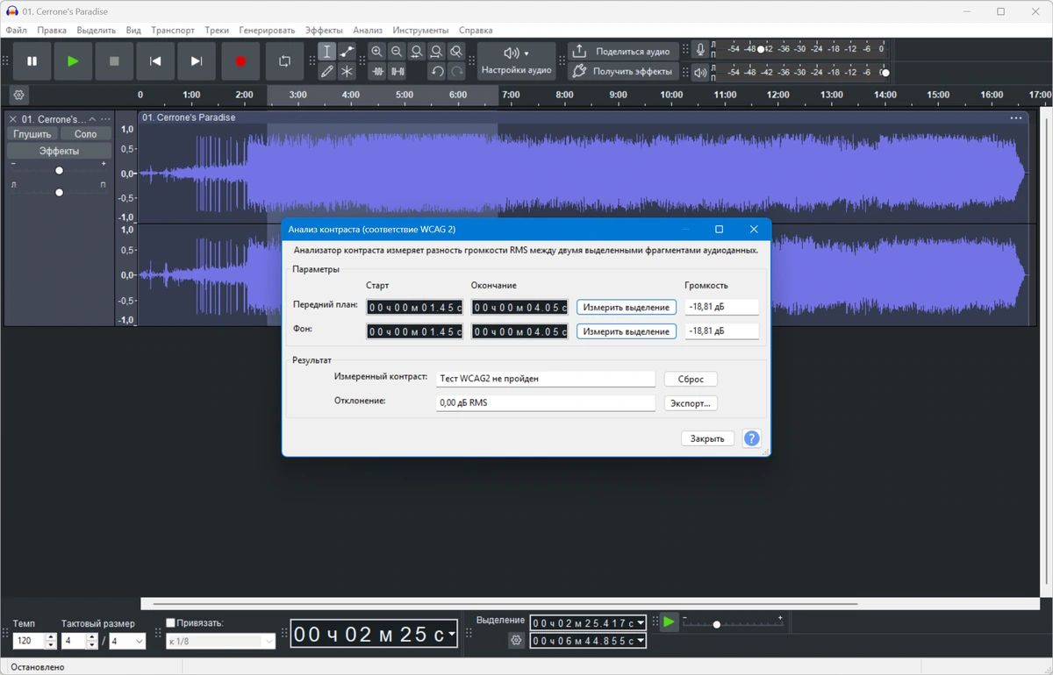Open the Треки menu
Viewport: 1053px width, 675px height.
(217, 30)
